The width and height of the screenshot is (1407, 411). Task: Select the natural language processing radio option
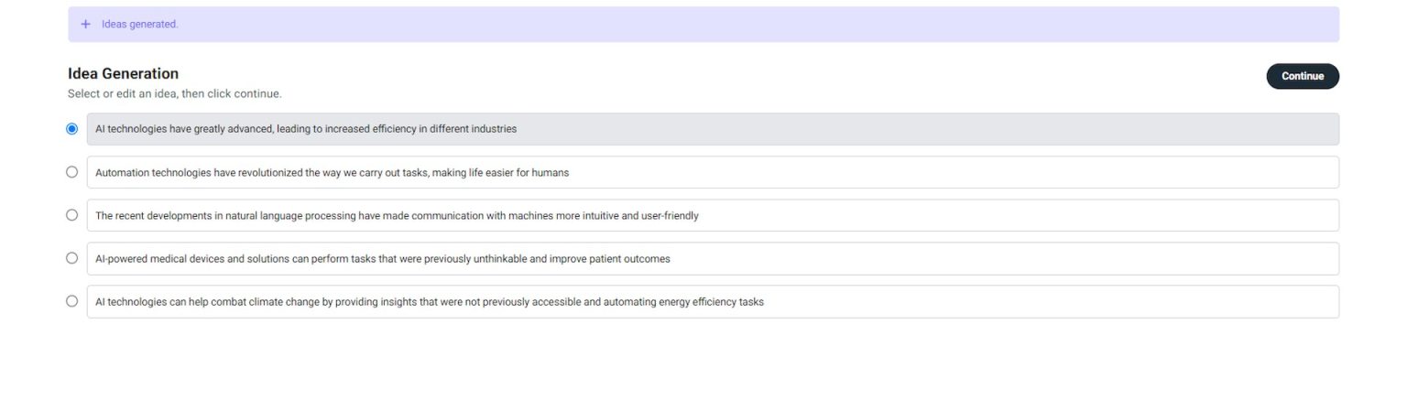pyautogui.click(x=72, y=215)
